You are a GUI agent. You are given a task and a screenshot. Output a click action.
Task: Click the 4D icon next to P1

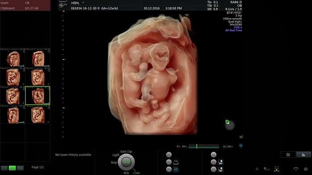(176, 169)
